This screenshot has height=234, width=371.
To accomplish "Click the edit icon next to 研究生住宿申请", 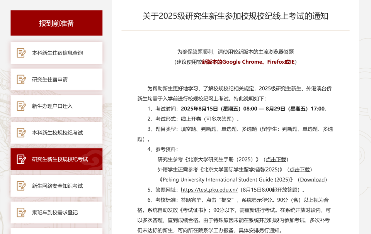I will [x=21, y=79].
